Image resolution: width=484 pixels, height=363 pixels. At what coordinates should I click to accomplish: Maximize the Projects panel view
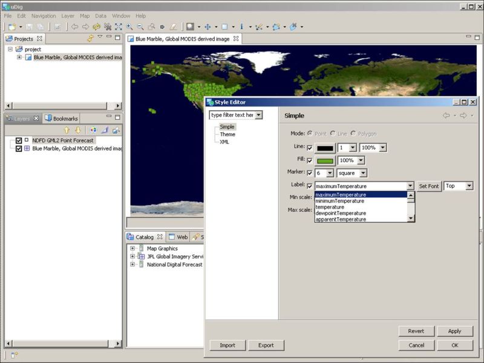(117, 38)
